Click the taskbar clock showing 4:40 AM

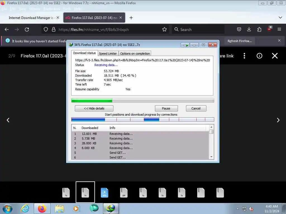[271, 209]
